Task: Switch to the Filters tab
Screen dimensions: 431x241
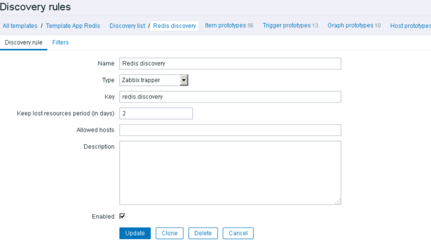Action: tap(61, 43)
